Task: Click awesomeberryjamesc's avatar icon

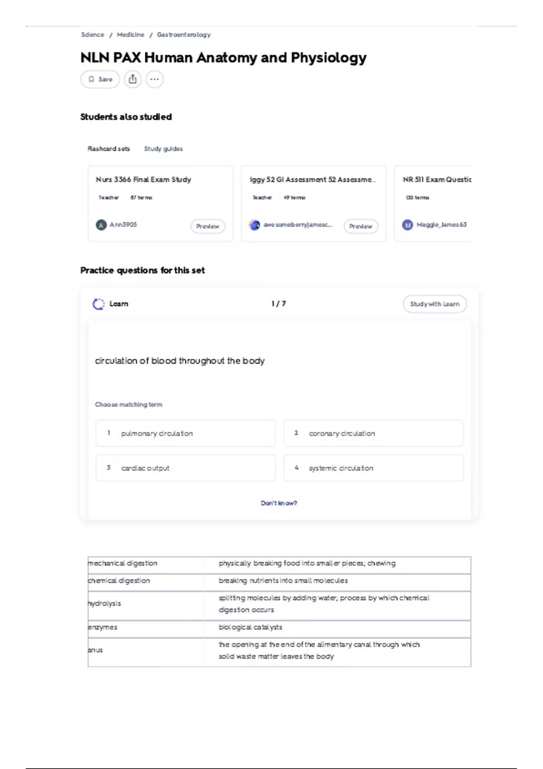Action: 255,225
